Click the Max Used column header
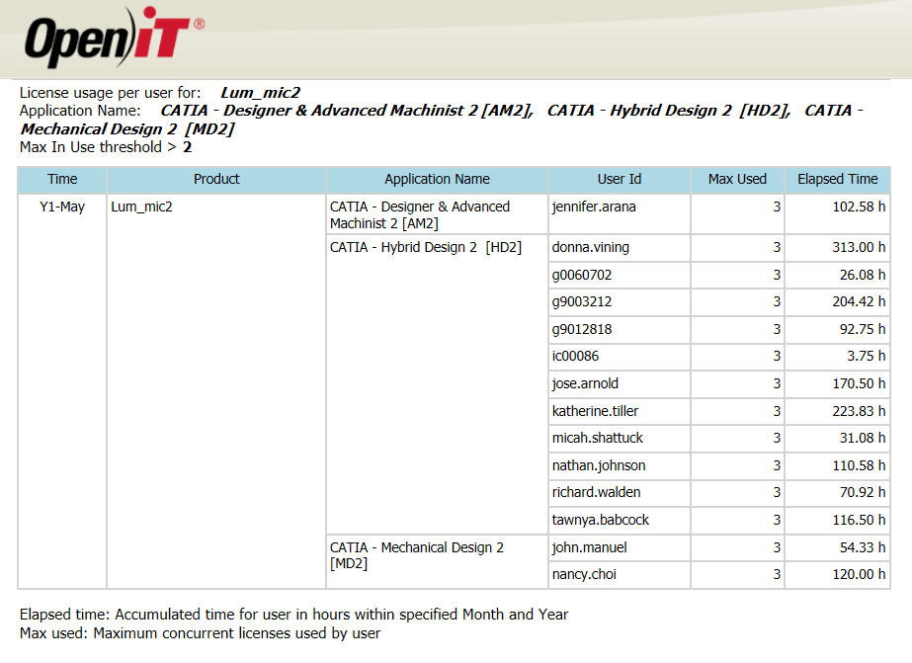This screenshot has height=663, width=912. [737, 180]
